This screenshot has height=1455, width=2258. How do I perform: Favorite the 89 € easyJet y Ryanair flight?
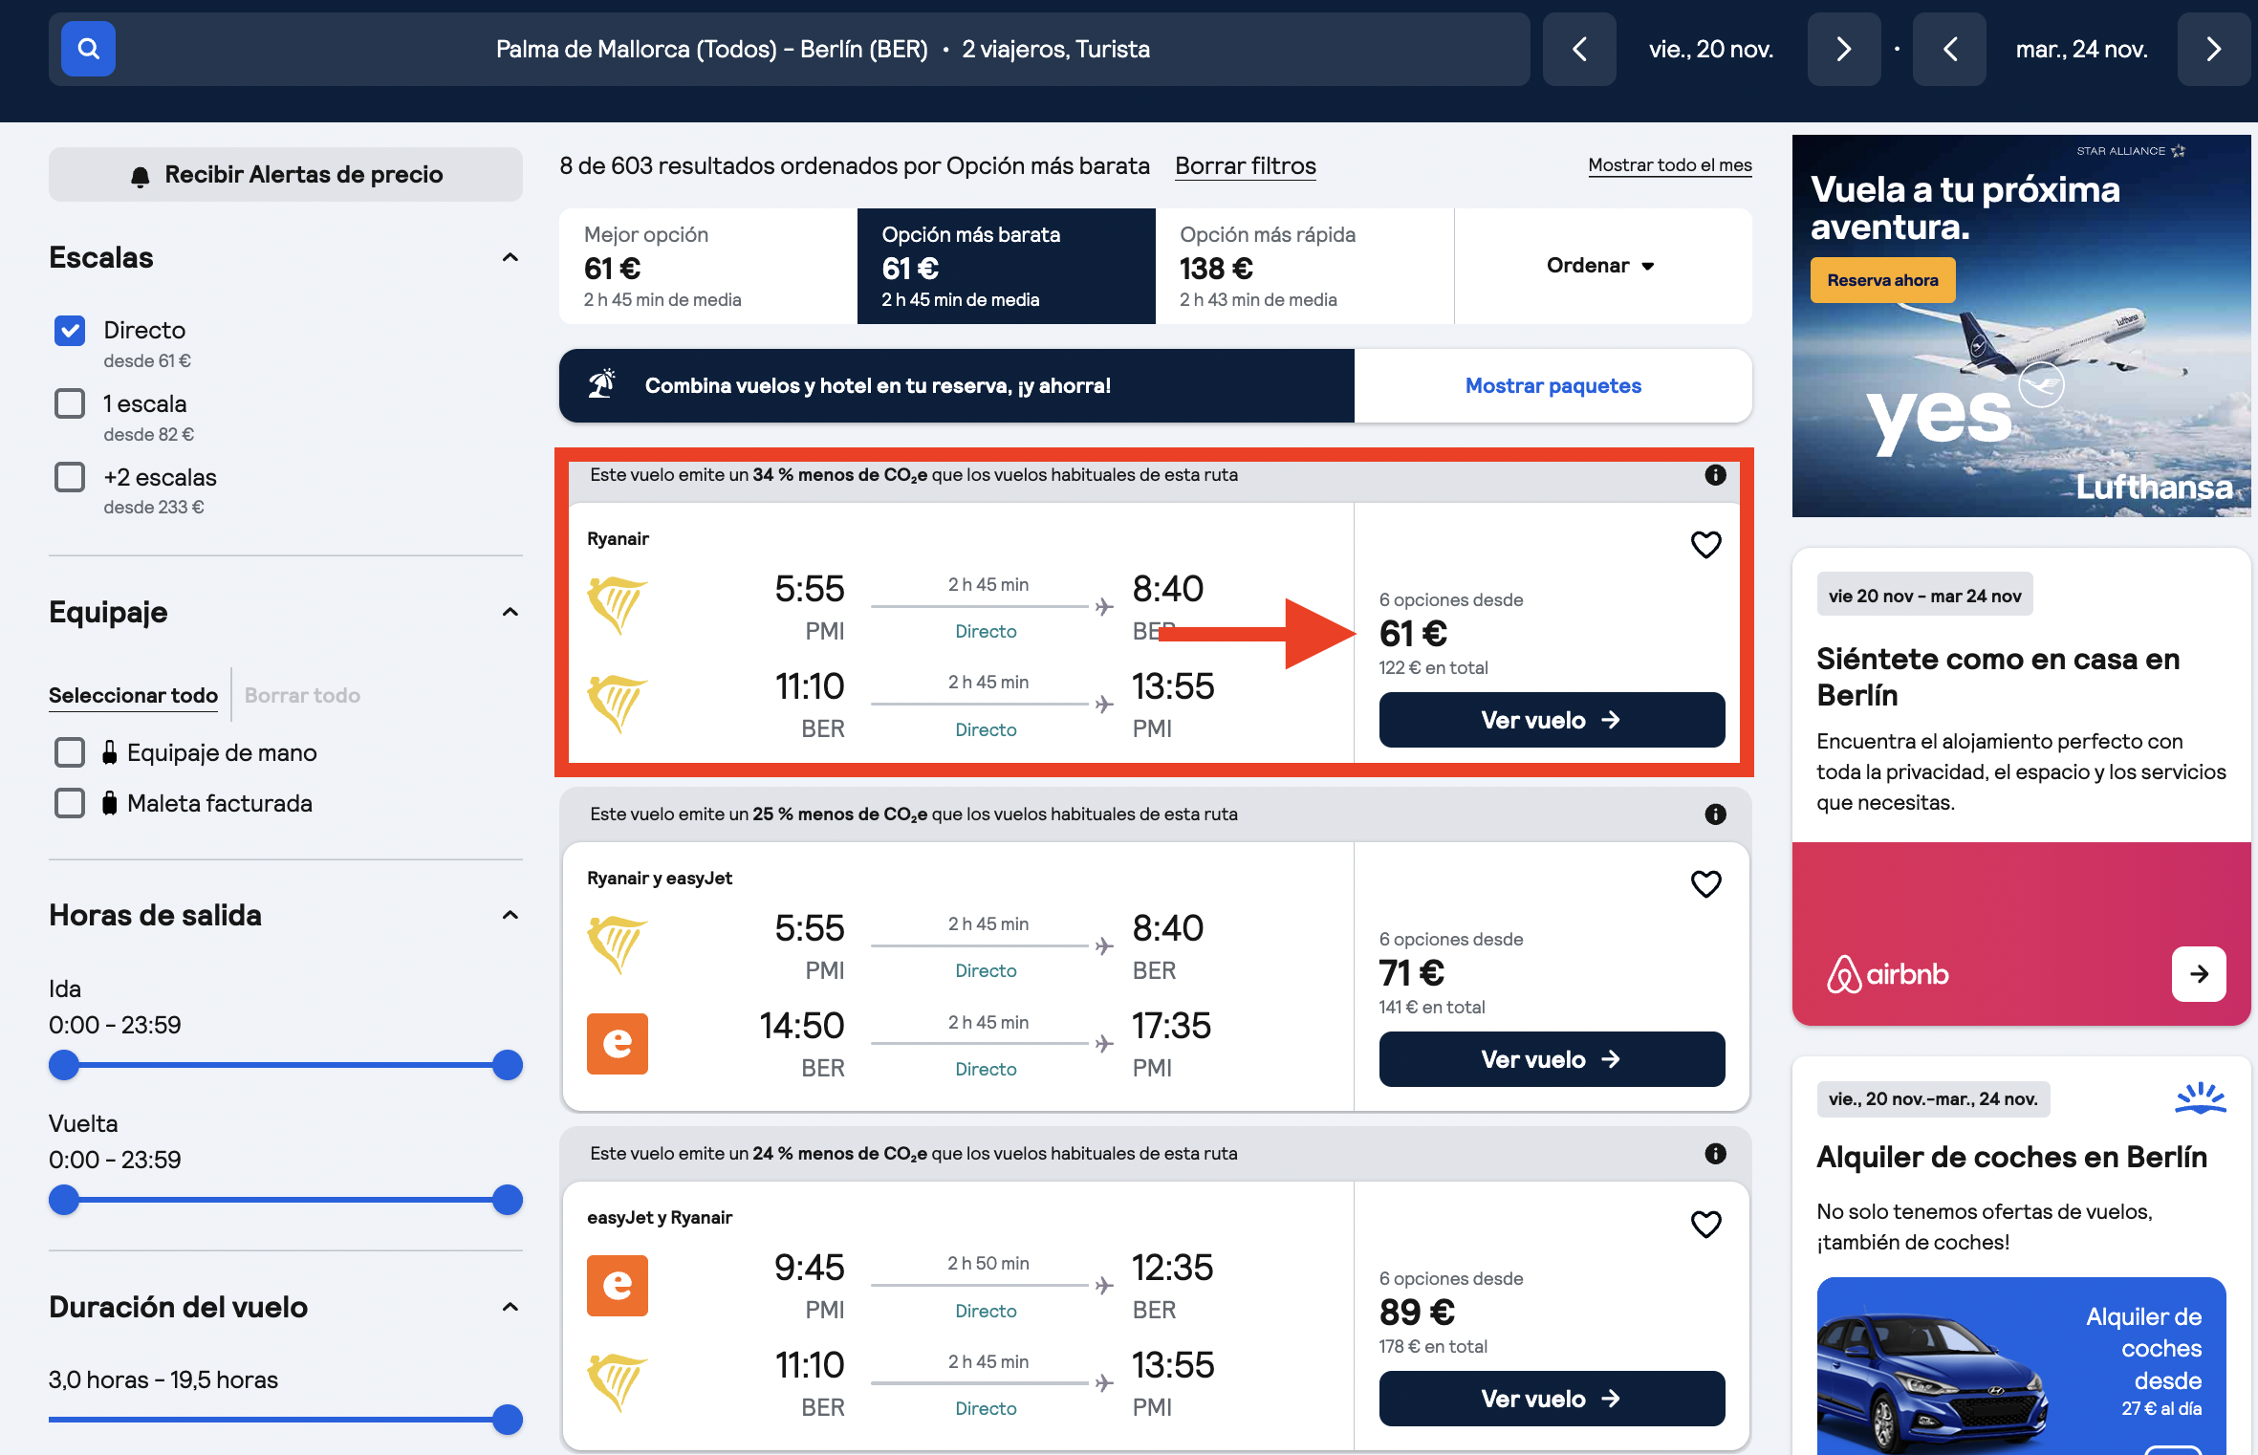pyautogui.click(x=1706, y=1224)
